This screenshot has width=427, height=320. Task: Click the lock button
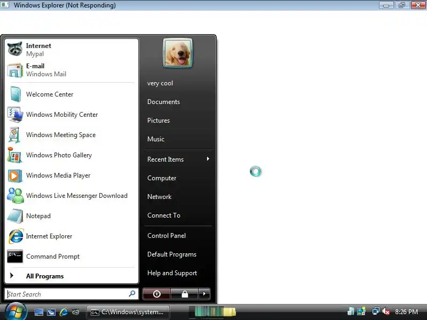(x=185, y=294)
